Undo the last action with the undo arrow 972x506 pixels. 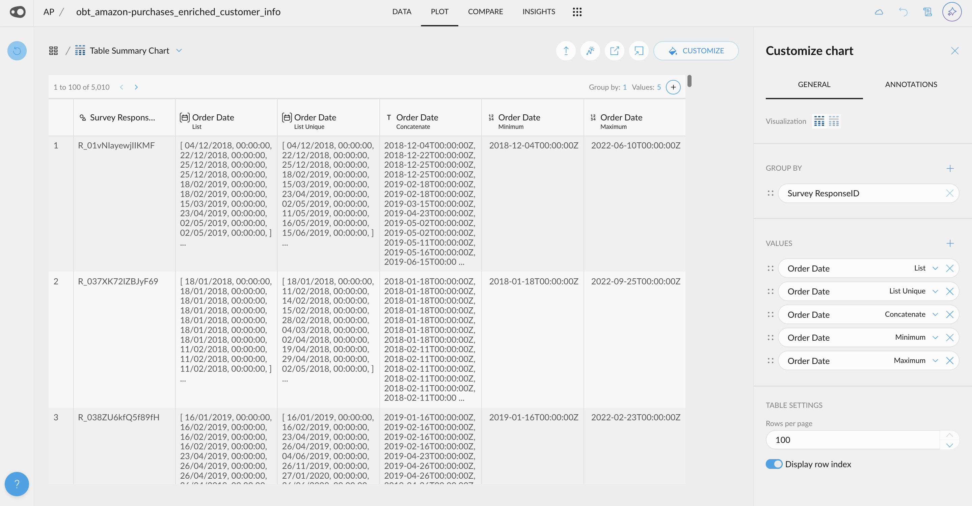(x=903, y=12)
